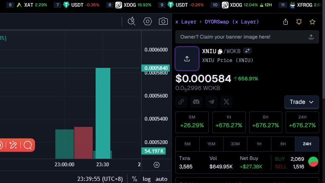Switch stats to 30M tab
325x183 pixels.
coord(235,144)
